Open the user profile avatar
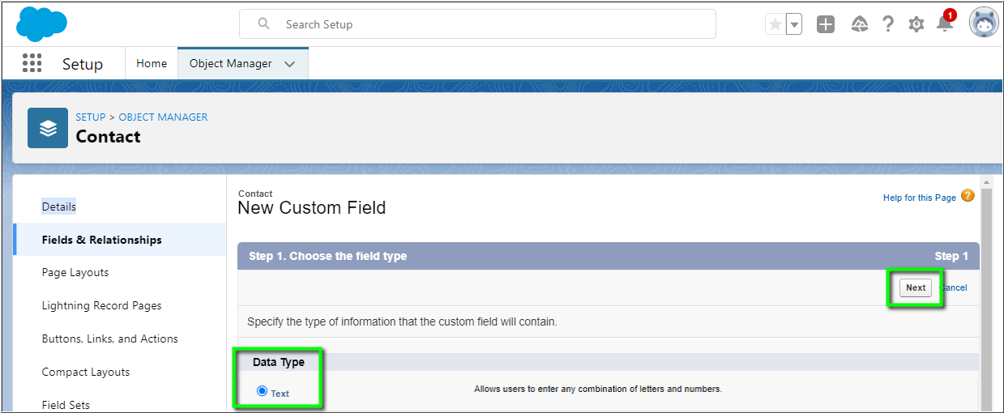 pyautogui.click(x=984, y=23)
